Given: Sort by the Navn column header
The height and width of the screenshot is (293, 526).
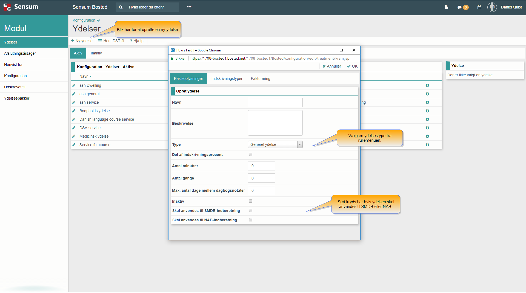Looking at the screenshot, I should [85, 76].
